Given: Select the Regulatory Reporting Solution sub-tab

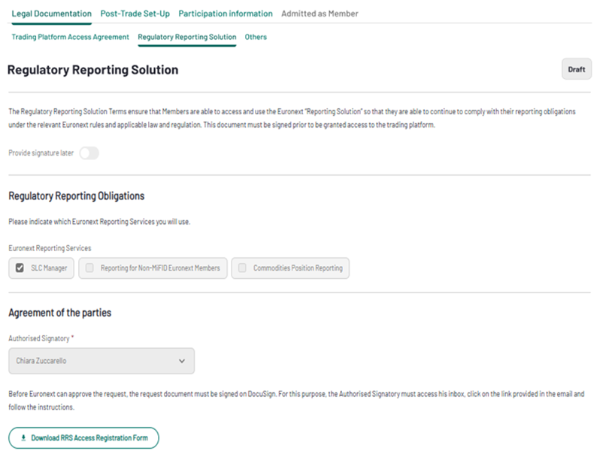Looking at the screenshot, I should [x=186, y=37].
